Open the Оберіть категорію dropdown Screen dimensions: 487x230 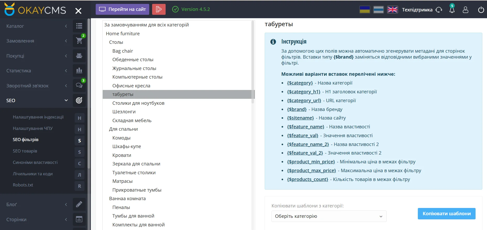click(x=329, y=216)
